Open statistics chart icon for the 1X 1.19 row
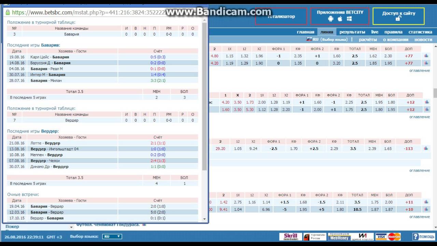Screen dimensions: 437x246 pyautogui.click(x=426, y=63)
